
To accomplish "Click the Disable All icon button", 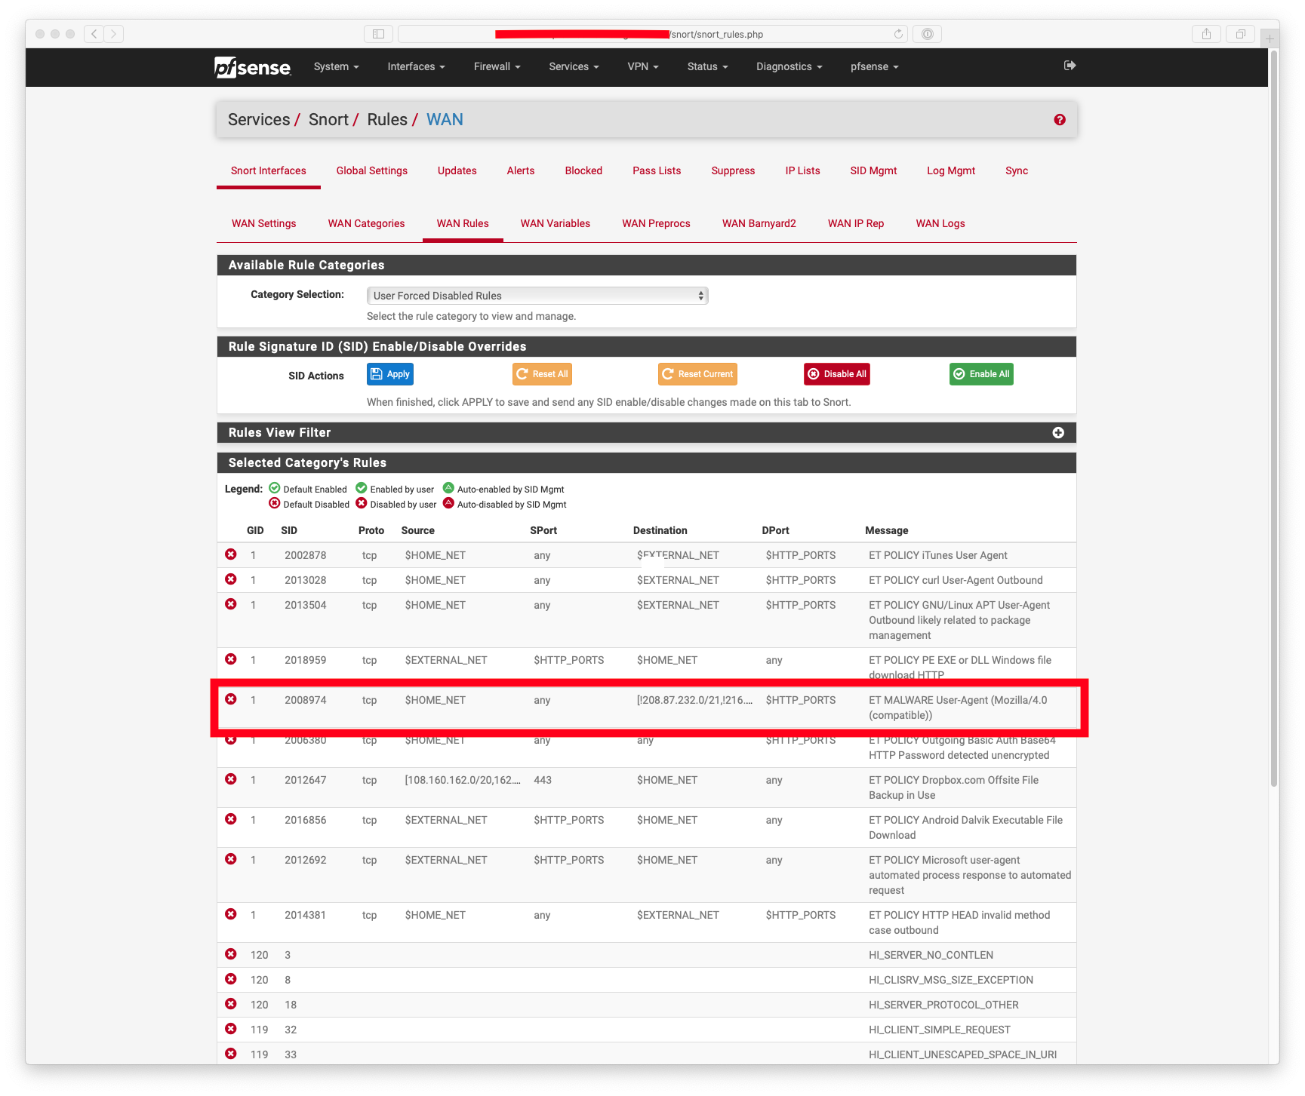I will pyautogui.click(x=814, y=373).
